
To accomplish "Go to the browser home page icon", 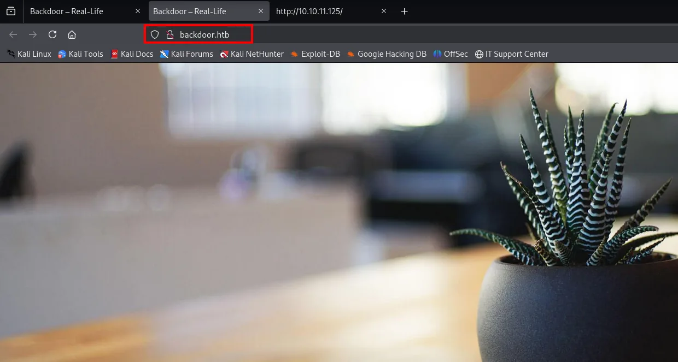I will [x=72, y=34].
